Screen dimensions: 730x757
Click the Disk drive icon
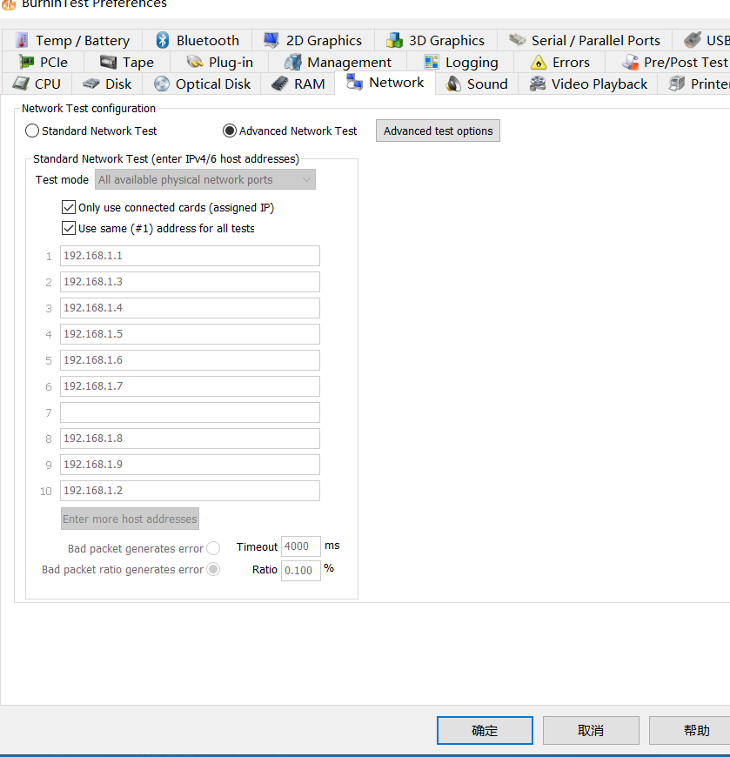coord(91,84)
